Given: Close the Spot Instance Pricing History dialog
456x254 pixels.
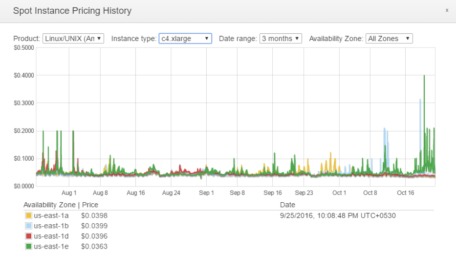Looking at the screenshot, I should pos(447,10).
